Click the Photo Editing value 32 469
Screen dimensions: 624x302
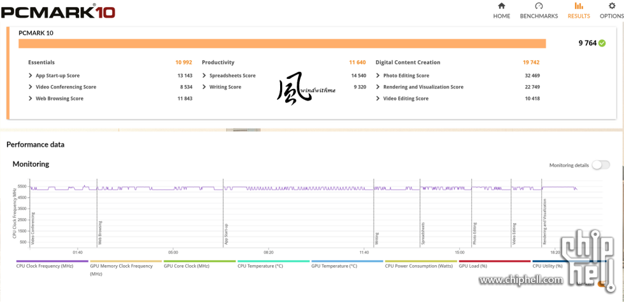tap(532, 76)
